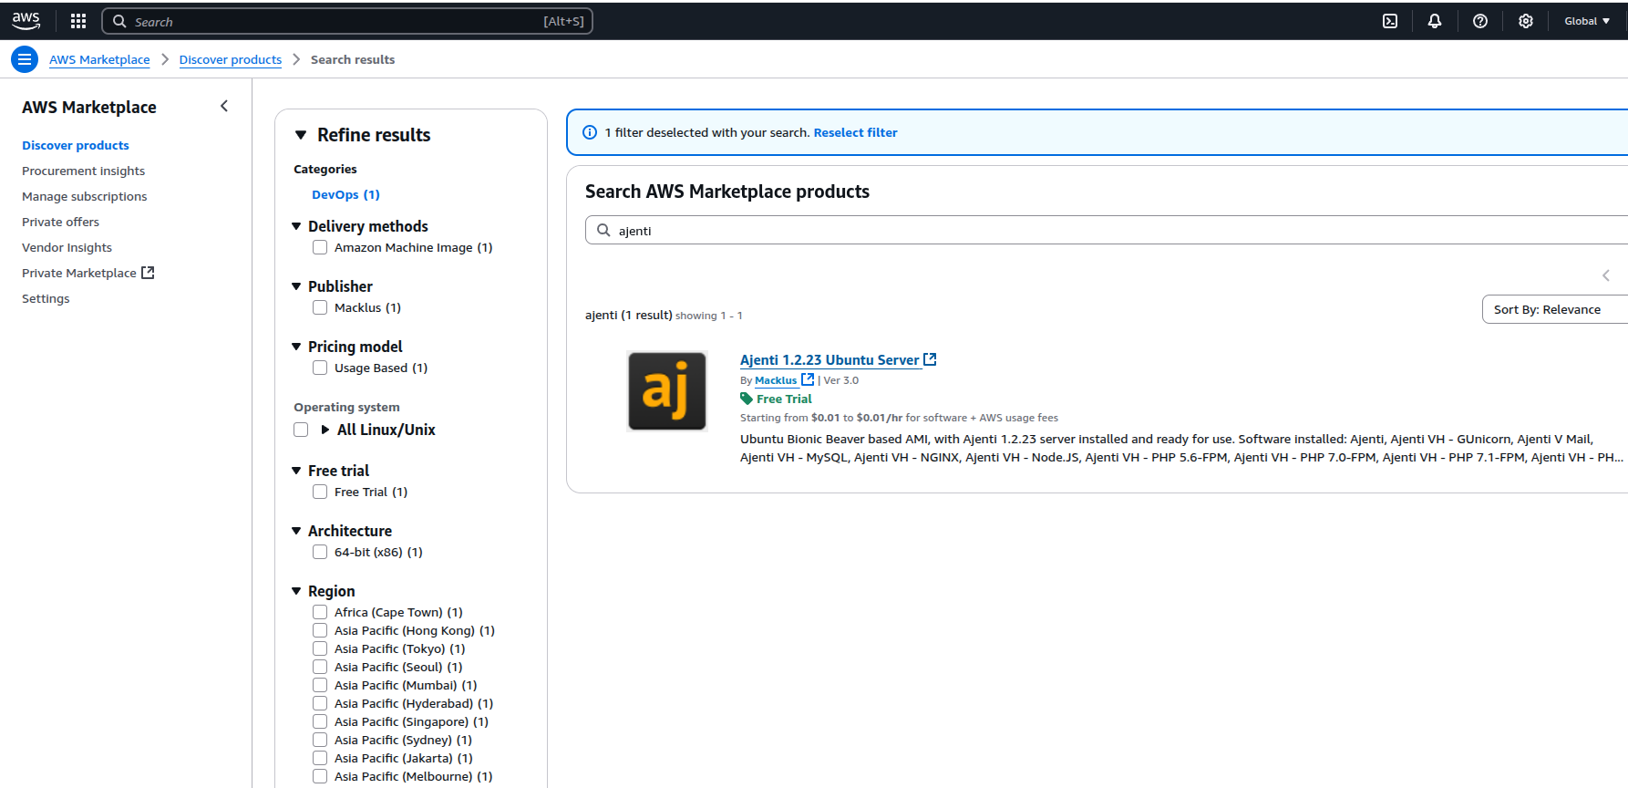Check the Amazon Machine Image checkbox
The image size is (1628, 788).
click(x=320, y=247)
